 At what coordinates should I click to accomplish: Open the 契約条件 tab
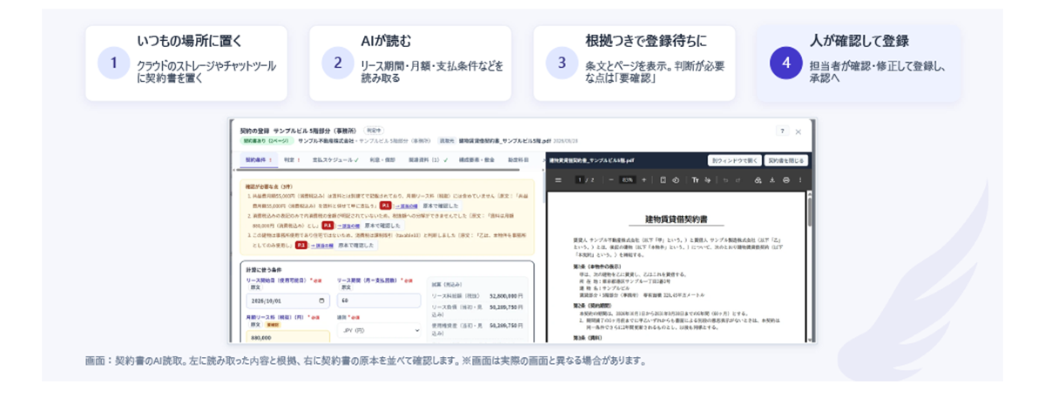259,160
